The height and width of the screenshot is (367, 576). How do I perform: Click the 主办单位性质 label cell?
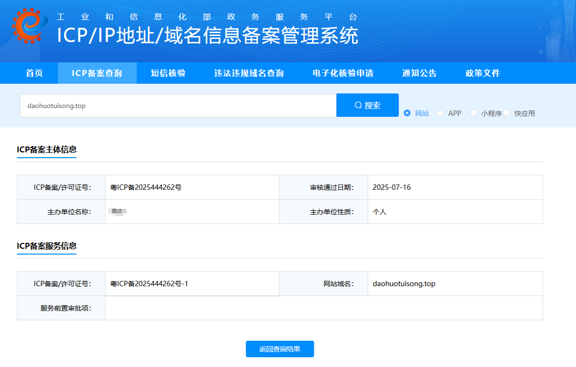point(324,212)
